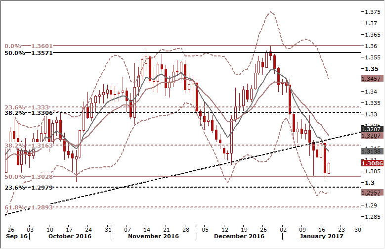Select the date tick 02
This screenshot has height=249, width=385.
pos(283,230)
